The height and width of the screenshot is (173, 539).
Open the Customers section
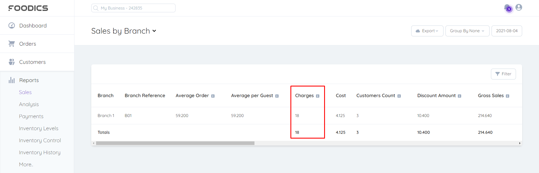point(32,62)
